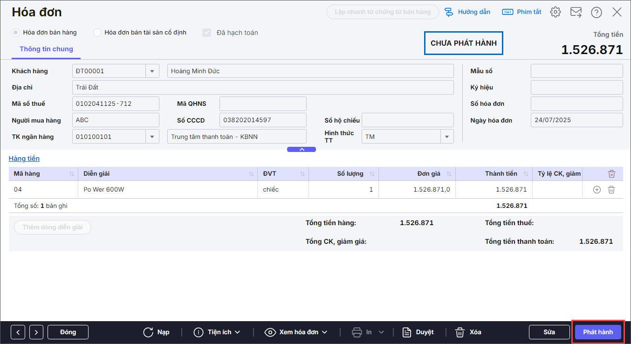631x344 pixels.
Task: Select Hóa đơn bán hàng radio button
Action: pos(16,33)
